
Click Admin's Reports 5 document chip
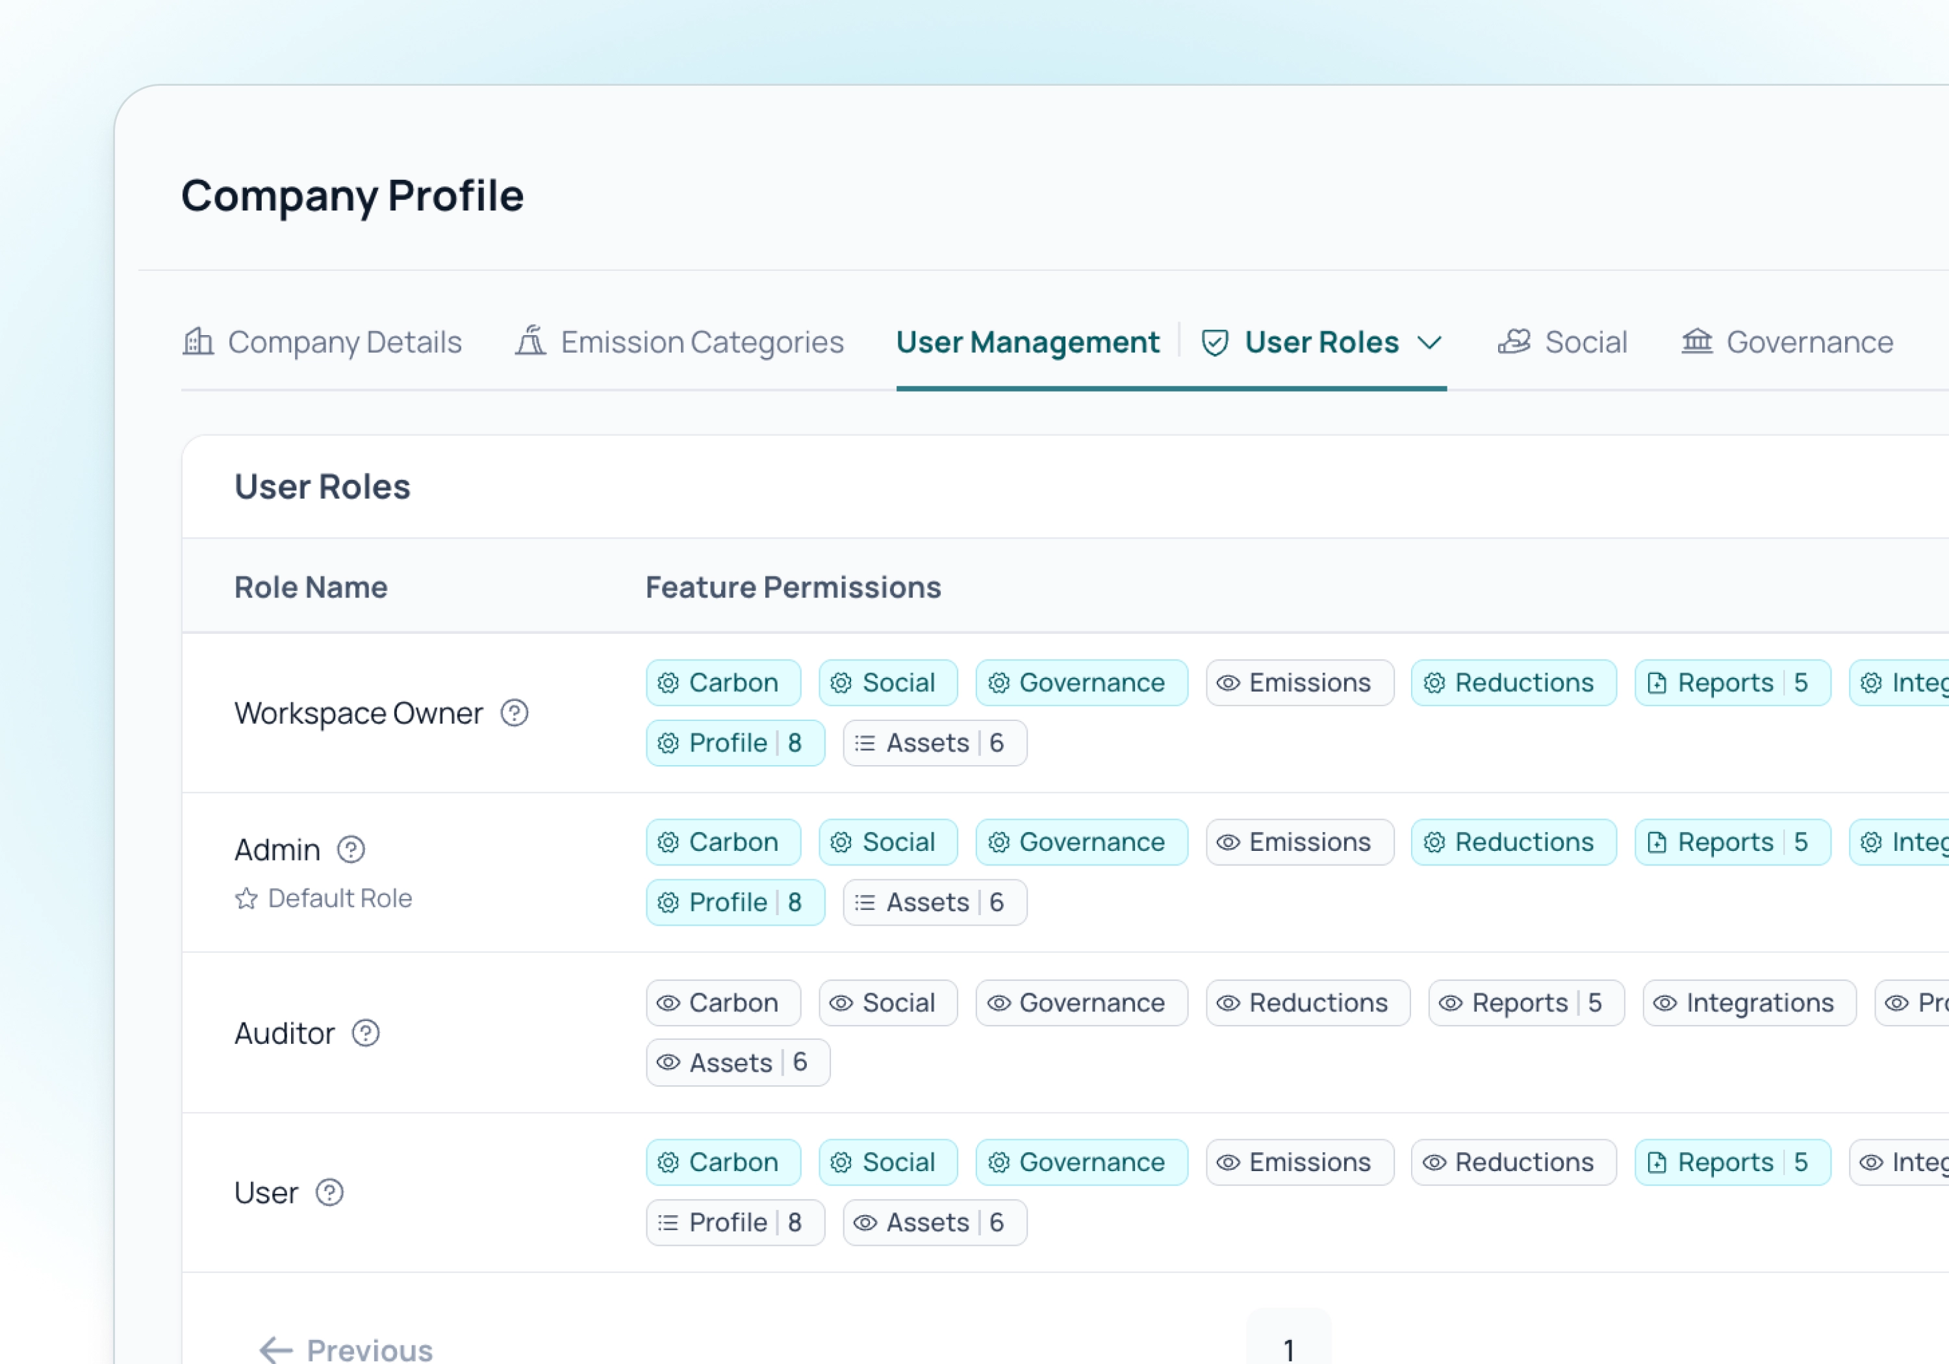click(x=1733, y=842)
